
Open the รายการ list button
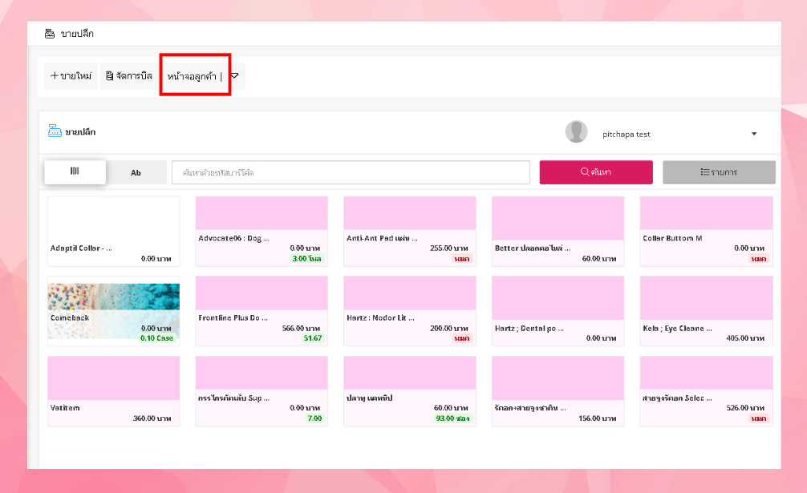719,172
